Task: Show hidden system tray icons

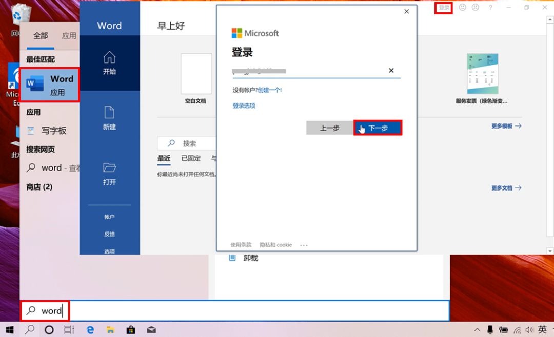Action: click(x=477, y=330)
